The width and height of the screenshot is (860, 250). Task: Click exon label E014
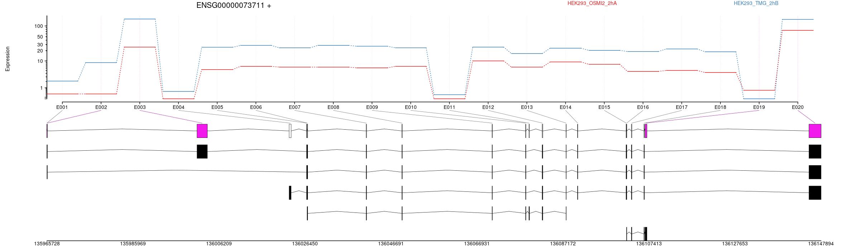click(x=565, y=107)
